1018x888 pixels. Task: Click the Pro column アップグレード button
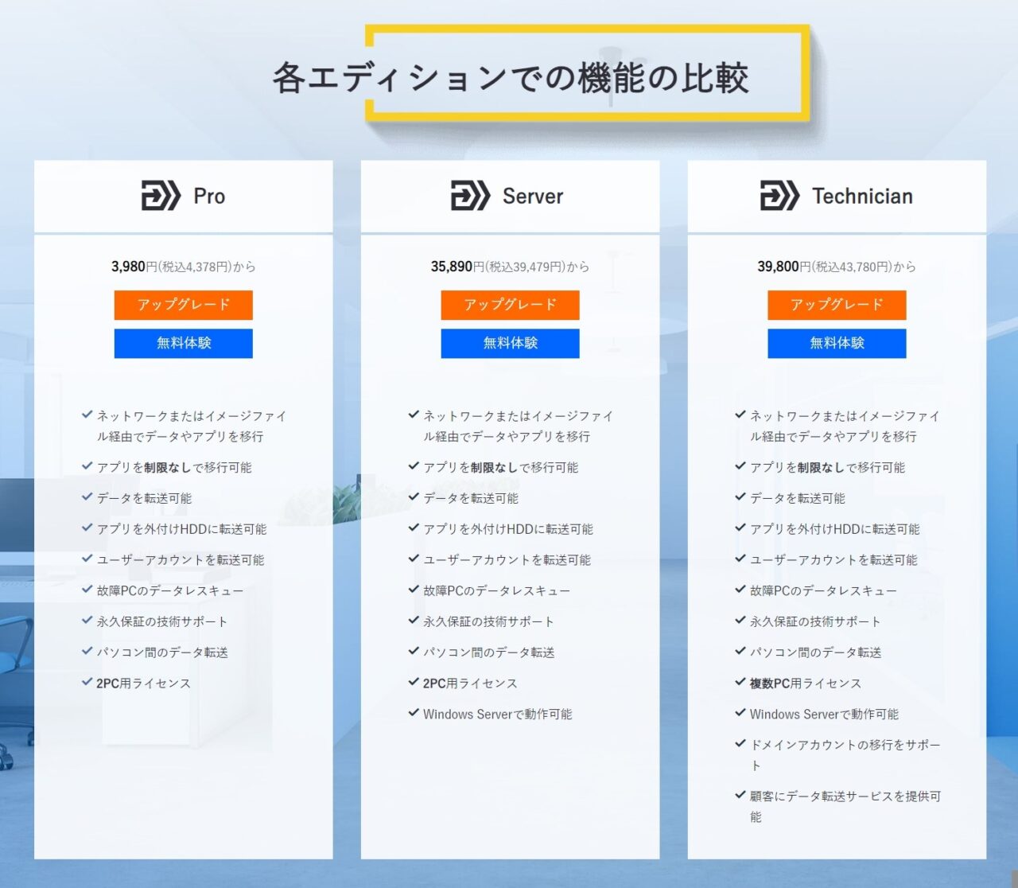point(184,305)
